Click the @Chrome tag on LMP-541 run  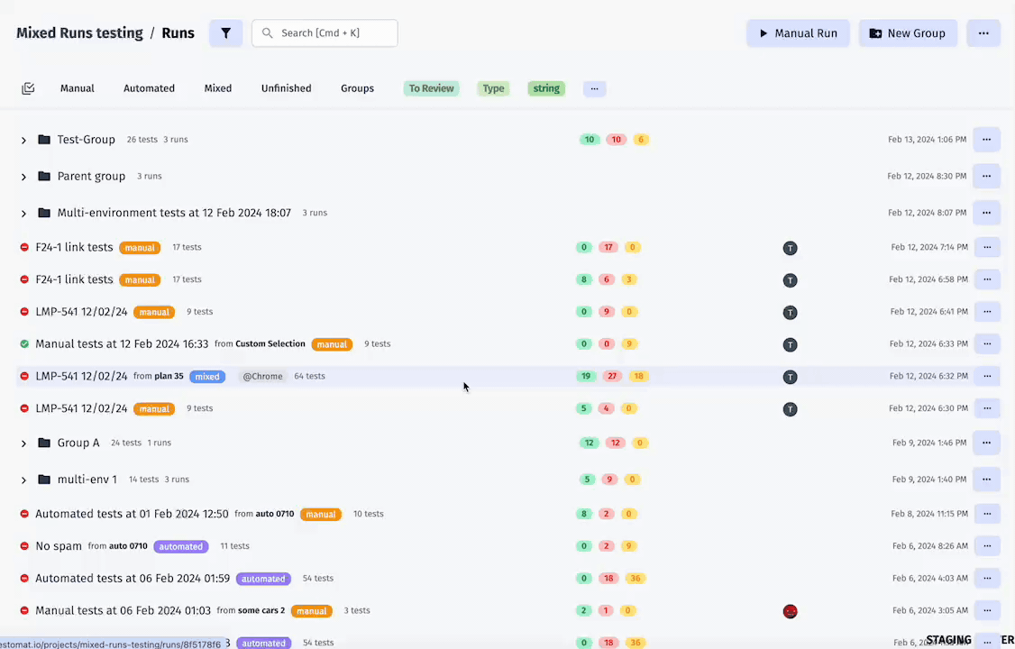[263, 377]
